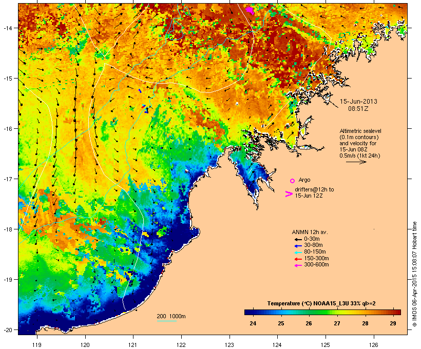Image resolution: width=421 pixels, height=349 pixels.
Task: Click the cyan 200 1000m isobath legend line
Action: point(166,321)
